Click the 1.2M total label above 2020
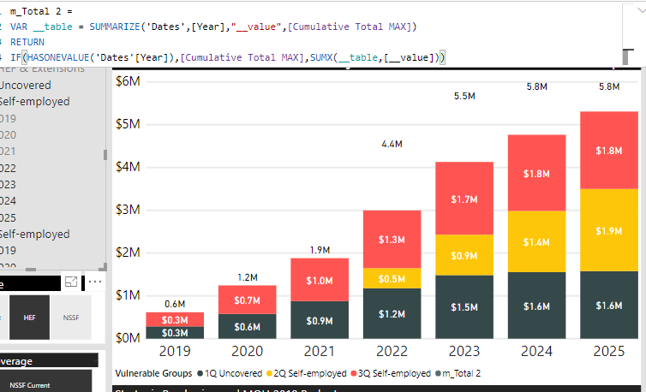Screen dimensions: 646x392 pos(248,277)
